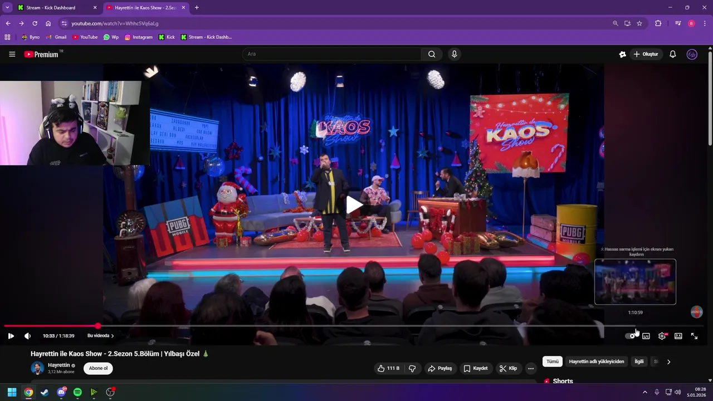Open a new browser tab
The width and height of the screenshot is (713, 401).
197,8
